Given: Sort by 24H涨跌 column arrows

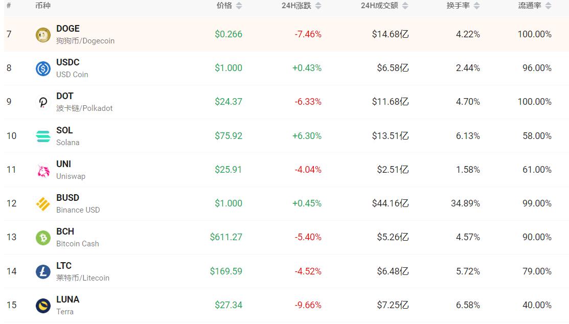Looking at the screenshot, I should [318, 6].
